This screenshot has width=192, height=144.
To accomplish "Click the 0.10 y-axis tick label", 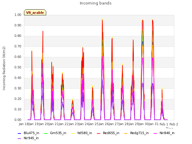I will click(x=18, y=109).
